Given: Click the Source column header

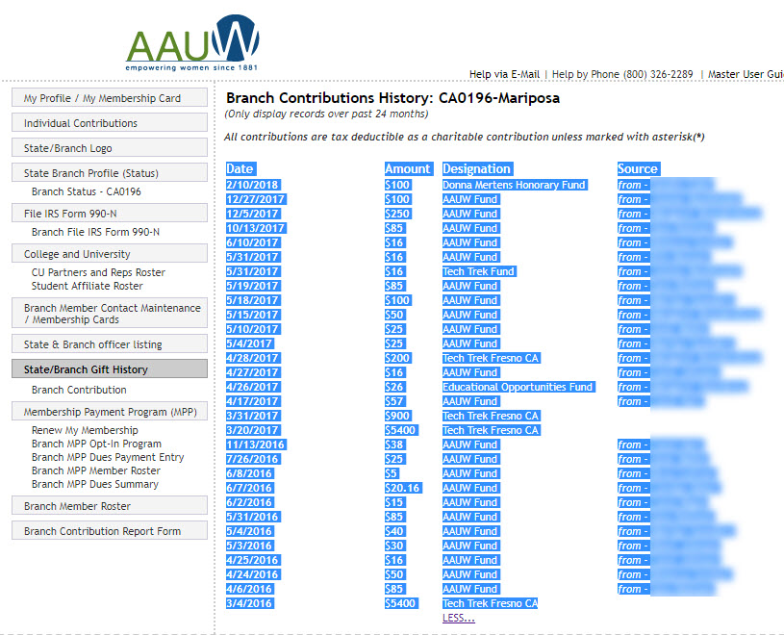Looking at the screenshot, I should point(638,169).
